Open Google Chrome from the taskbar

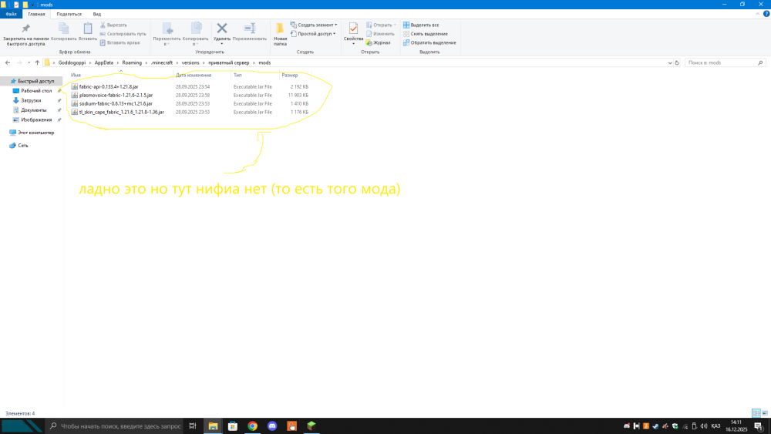coord(252,426)
